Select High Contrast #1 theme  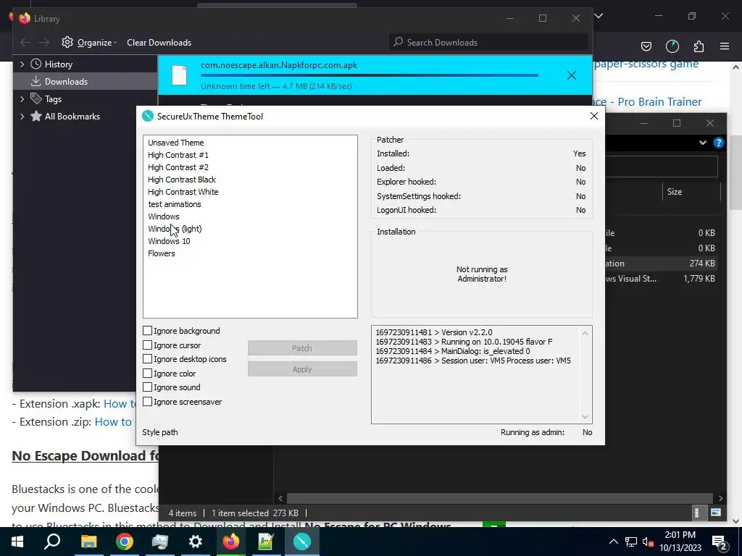click(x=178, y=155)
